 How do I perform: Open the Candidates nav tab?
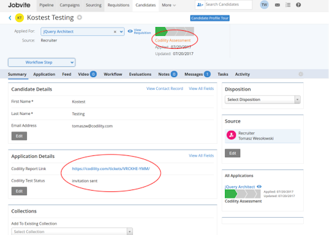146,5
